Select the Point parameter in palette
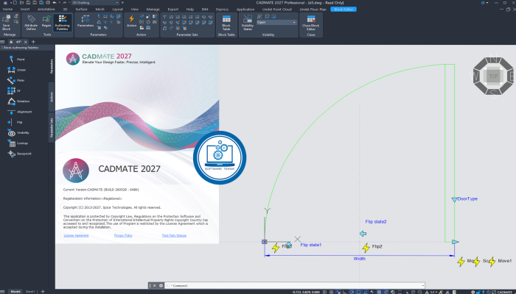Image resolution: width=516 pixels, height=294 pixels. pos(16,60)
